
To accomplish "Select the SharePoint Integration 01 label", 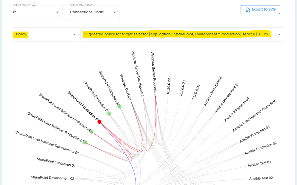I will pyautogui.click(x=56, y=162).
